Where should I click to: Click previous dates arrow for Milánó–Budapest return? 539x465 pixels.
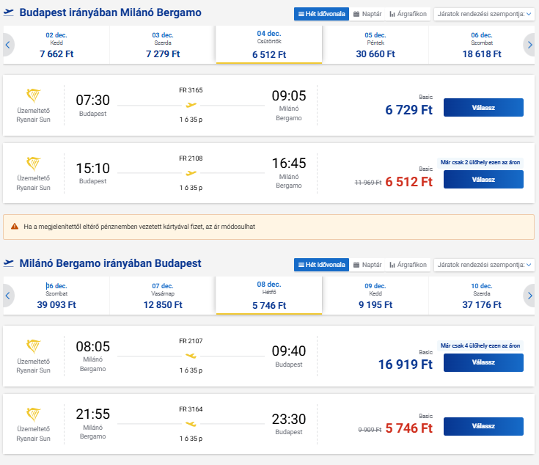[8, 296]
